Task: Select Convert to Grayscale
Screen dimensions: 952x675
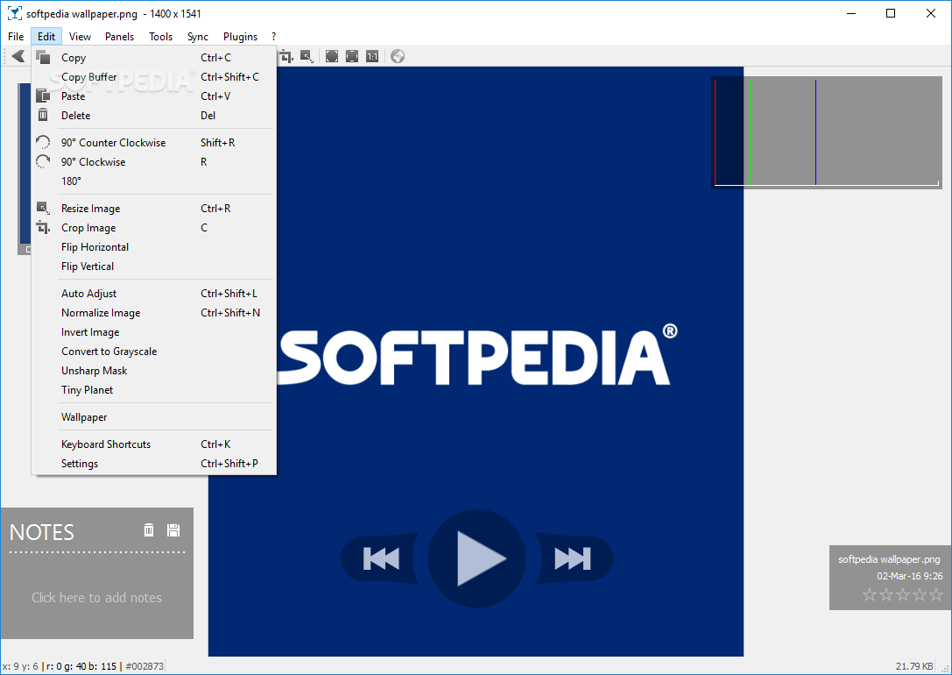Action: (154, 352)
